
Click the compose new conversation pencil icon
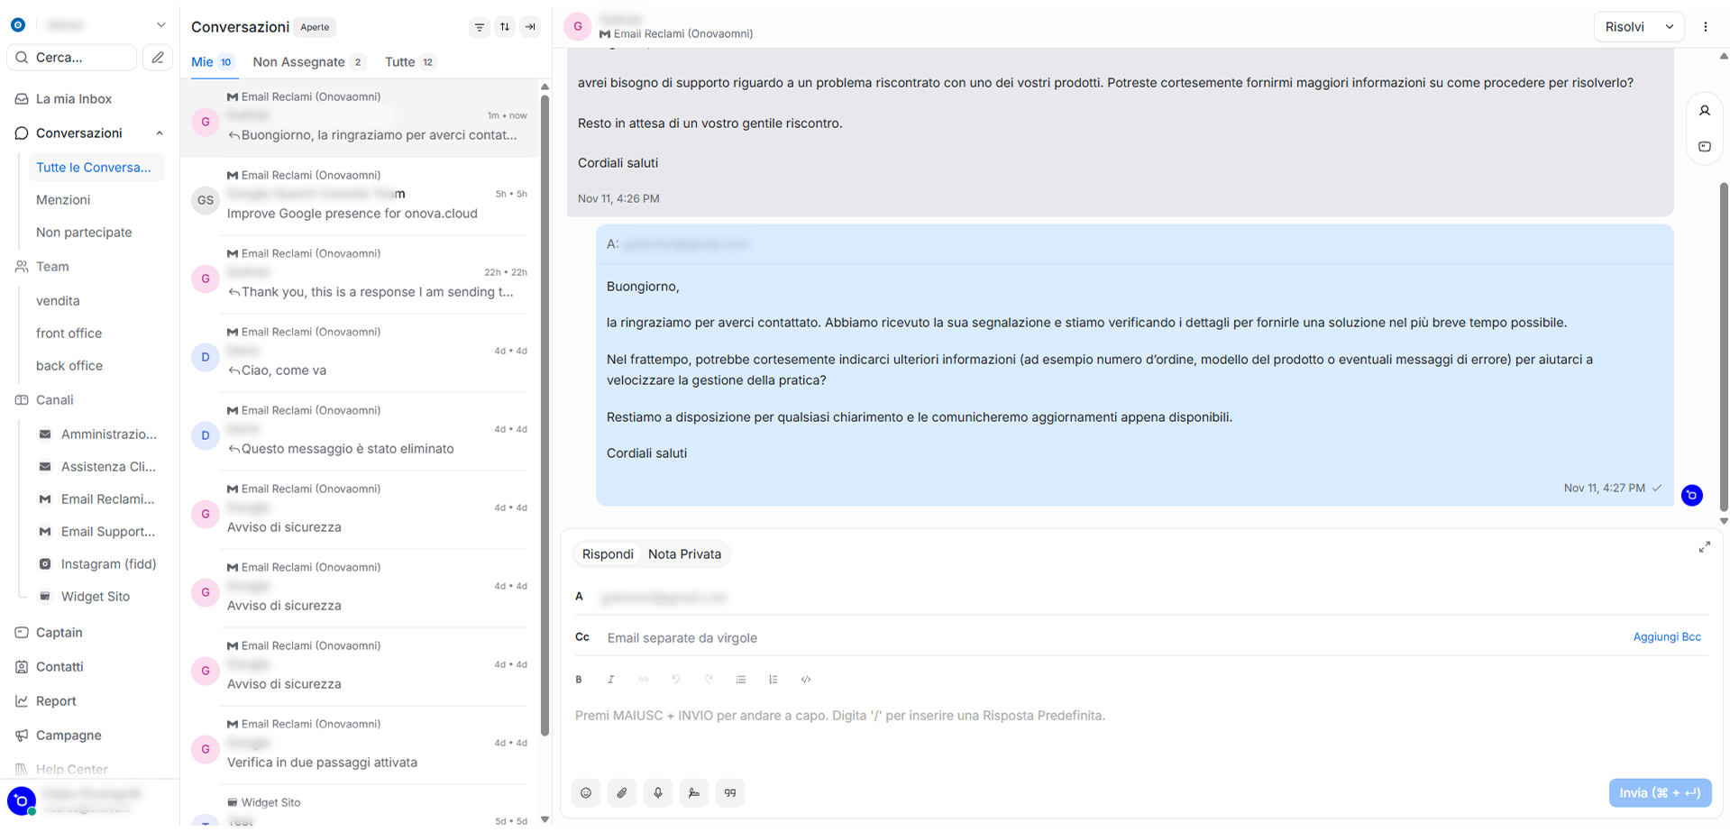coord(158,58)
